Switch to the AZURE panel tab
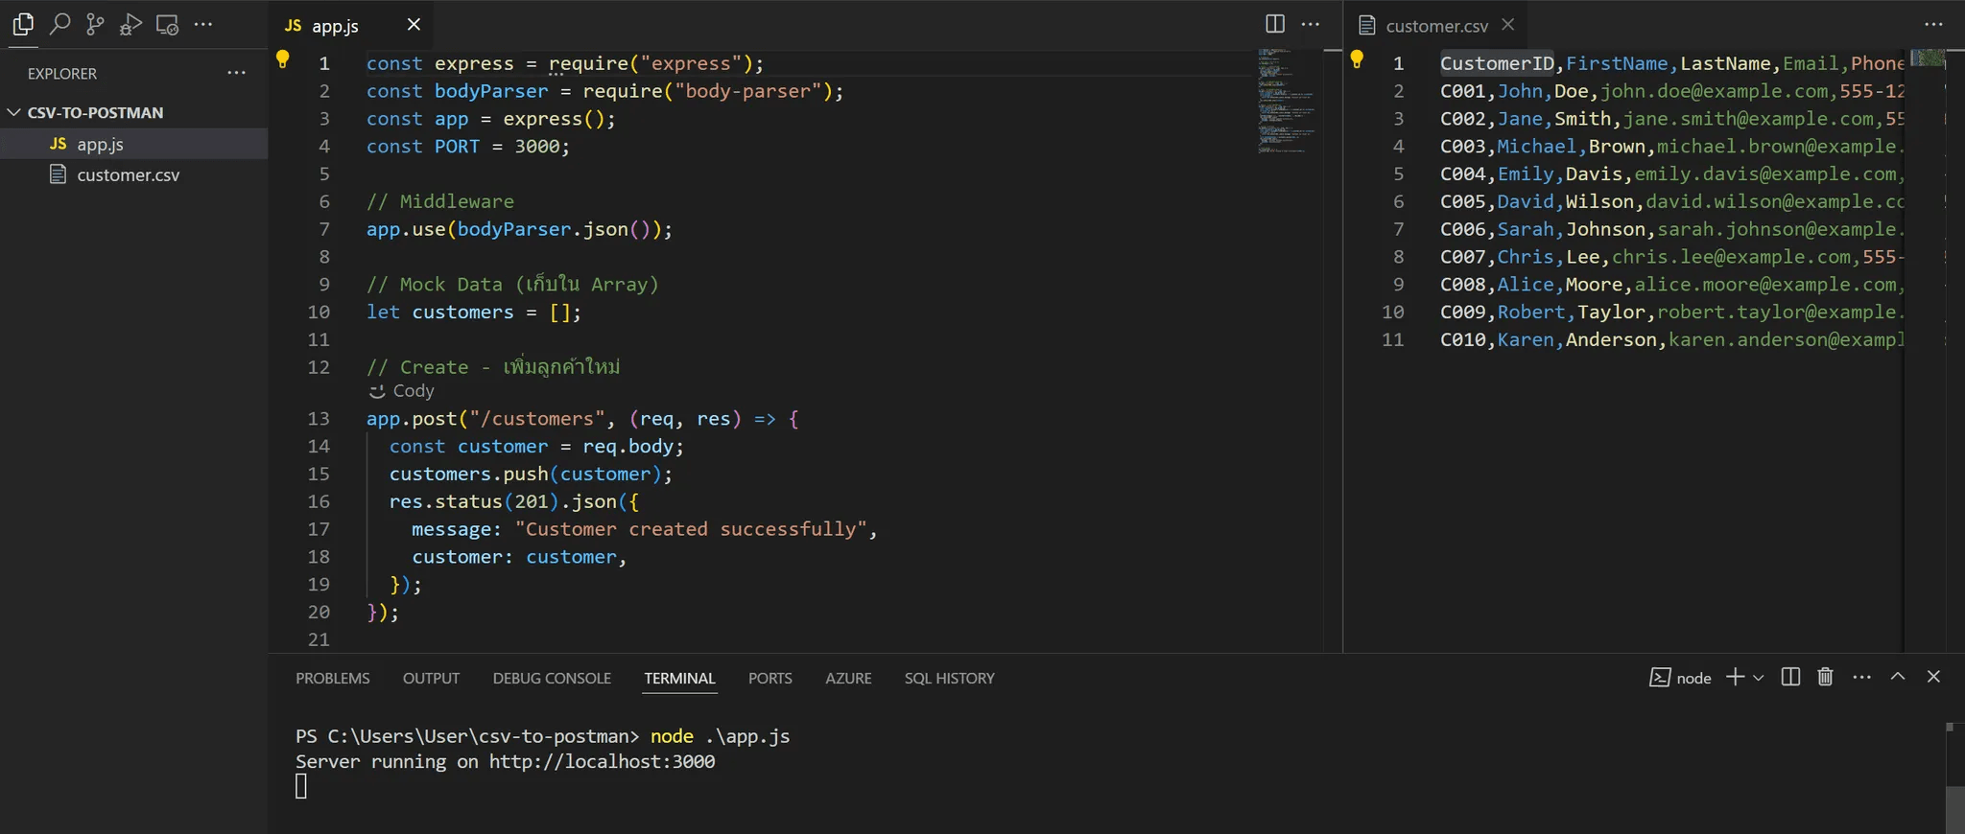 (x=848, y=678)
